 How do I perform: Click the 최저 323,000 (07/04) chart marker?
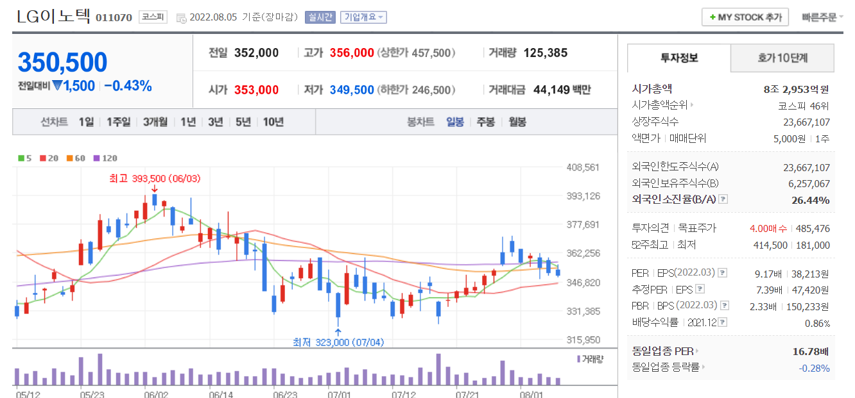pos(338,342)
